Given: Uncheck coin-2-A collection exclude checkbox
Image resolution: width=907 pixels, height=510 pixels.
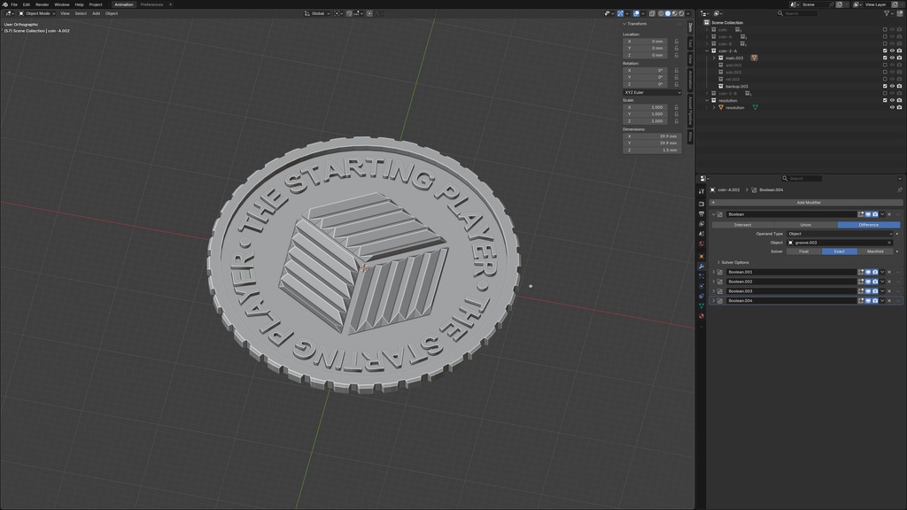Looking at the screenshot, I should pyautogui.click(x=885, y=50).
